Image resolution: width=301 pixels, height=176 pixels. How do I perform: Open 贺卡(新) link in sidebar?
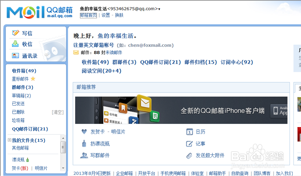[x=20, y=168]
